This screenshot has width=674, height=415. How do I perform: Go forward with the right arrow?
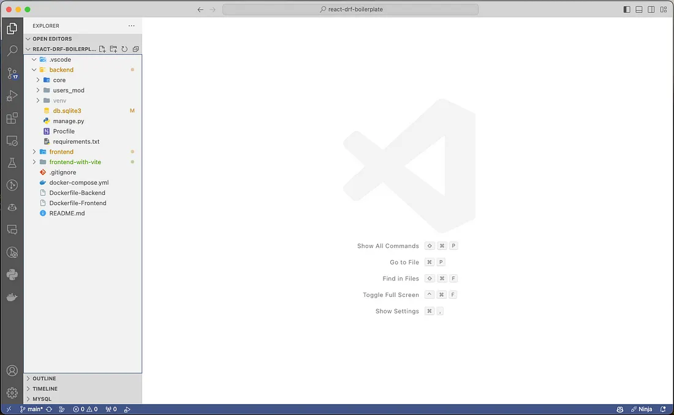coord(213,9)
